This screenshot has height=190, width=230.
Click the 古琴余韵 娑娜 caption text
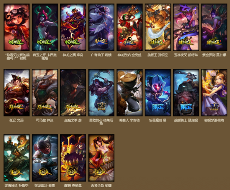coord(101,186)
